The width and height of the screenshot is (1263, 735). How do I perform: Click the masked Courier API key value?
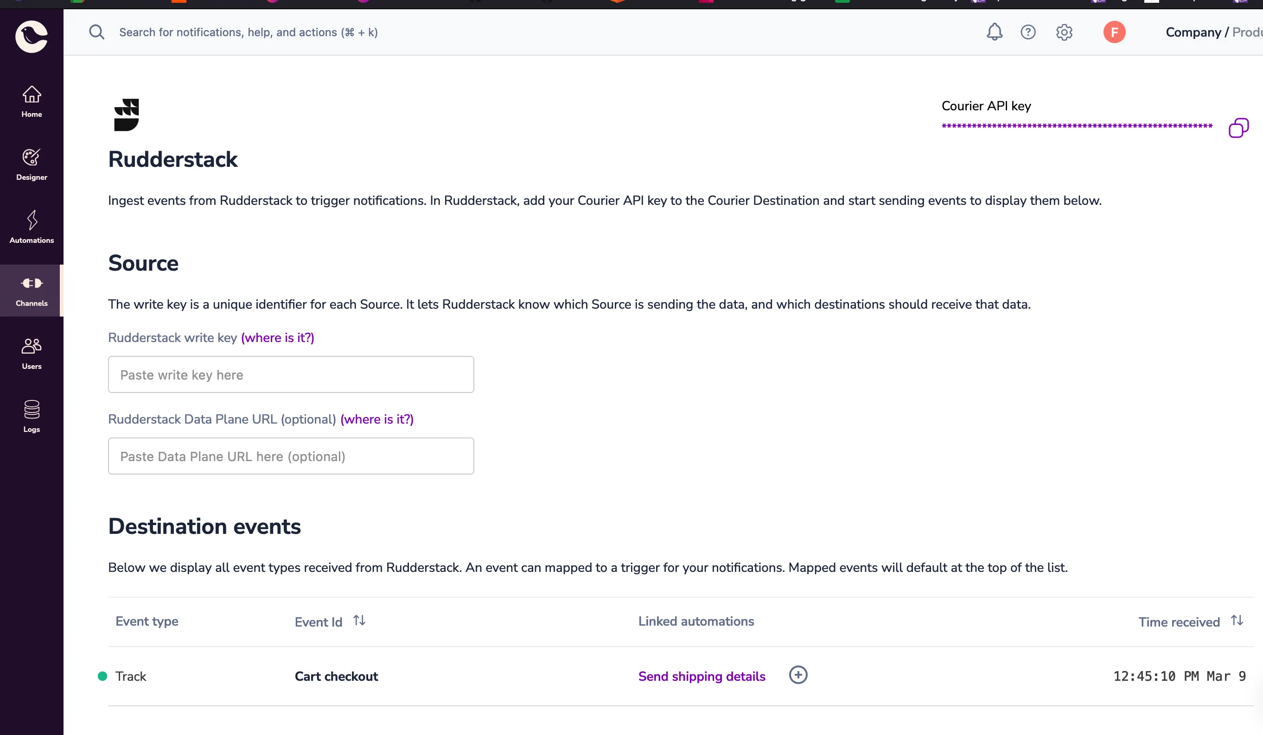[x=1077, y=126]
